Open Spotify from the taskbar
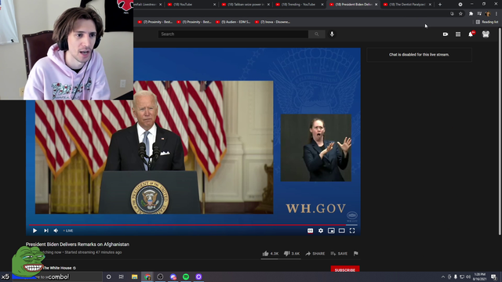Image resolution: width=502 pixels, height=282 pixels. coord(186,277)
